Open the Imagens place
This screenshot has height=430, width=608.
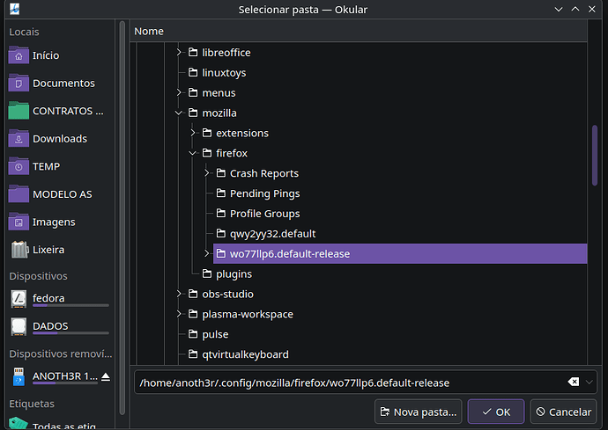tap(60, 222)
